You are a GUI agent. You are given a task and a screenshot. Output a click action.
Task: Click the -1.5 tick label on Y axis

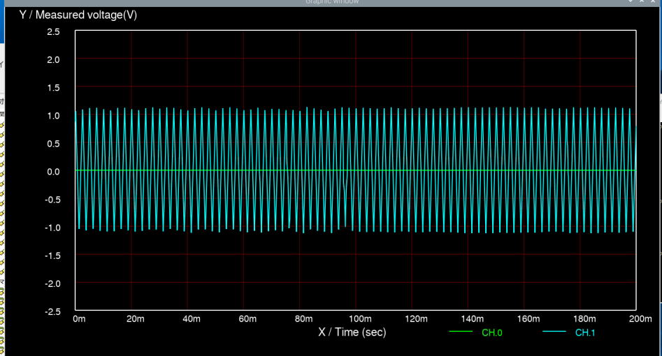(52, 255)
